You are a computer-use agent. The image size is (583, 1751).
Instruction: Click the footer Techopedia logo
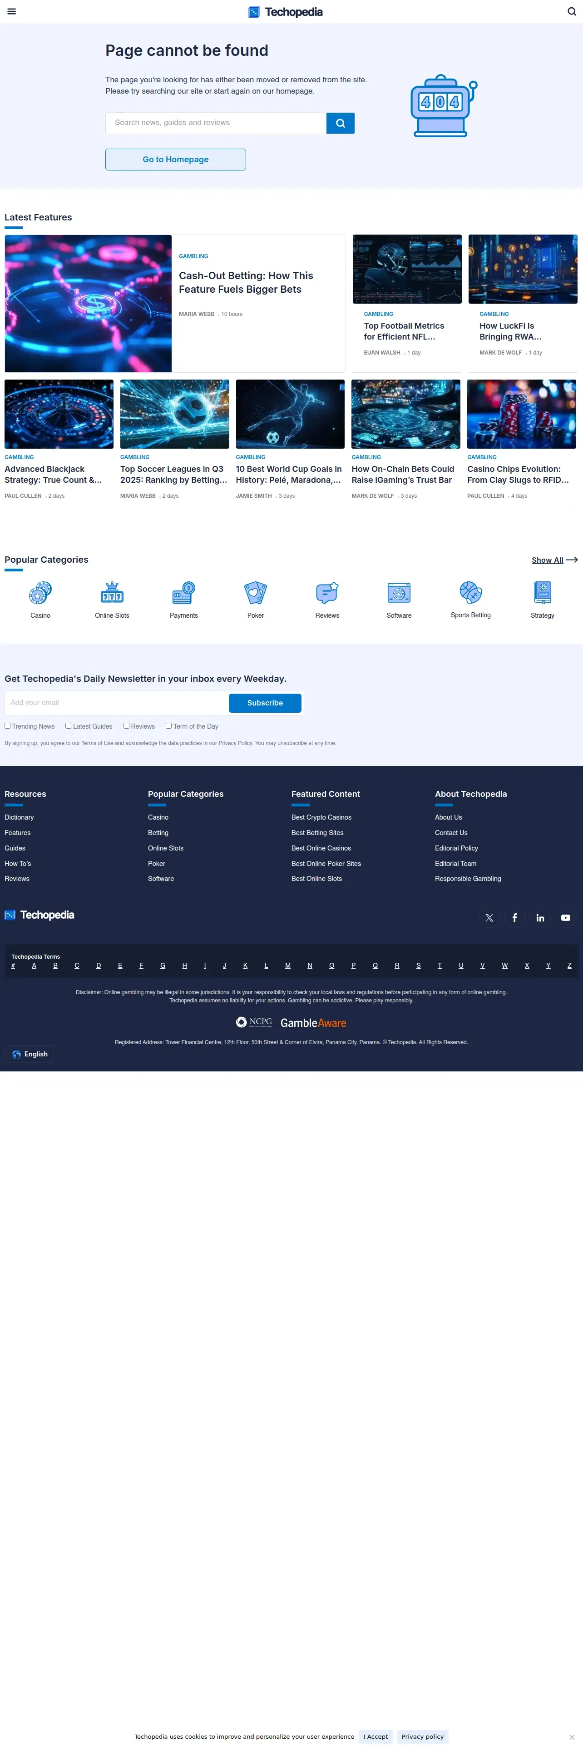coord(40,915)
